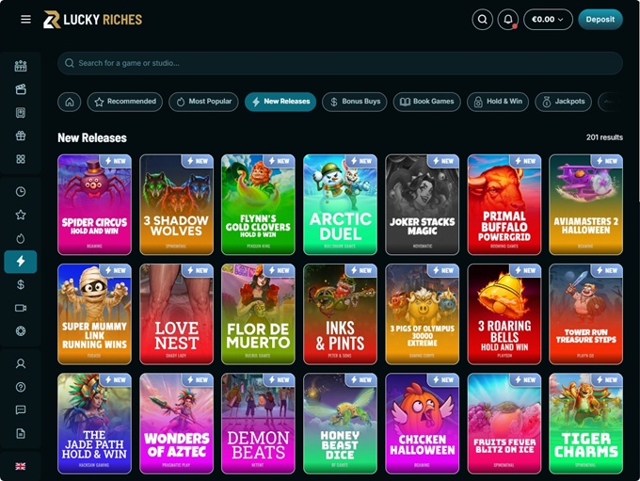The height and width of the screenshot is (481, 640).
Task: Open the hamburger menu
Action: (25, 19)
